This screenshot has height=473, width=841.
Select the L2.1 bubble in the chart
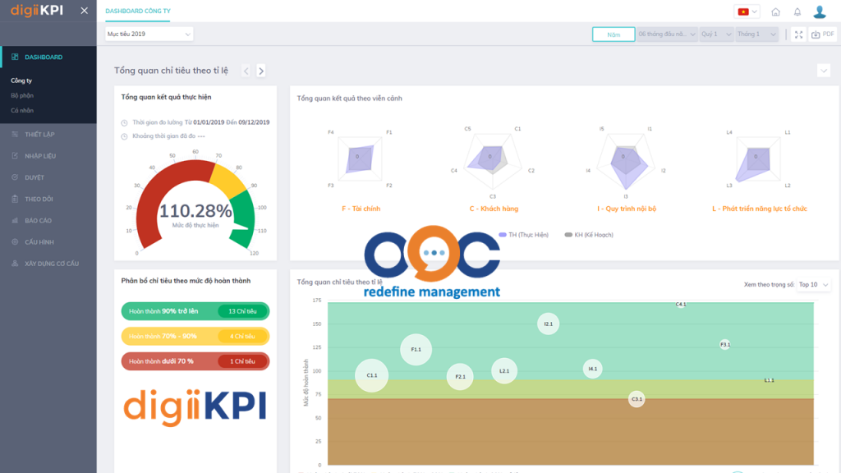click(504, 370)
